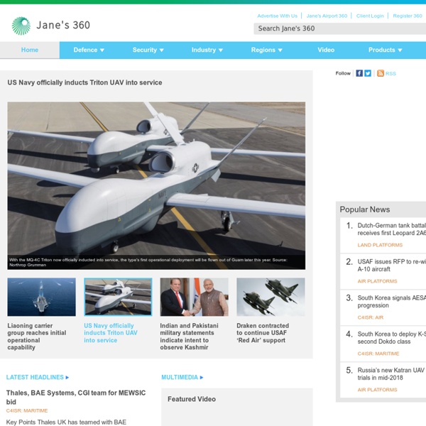This screenshot has height=426, width=426.
Task: Expand the Products dropdown menu
Action: click(385, 50)
